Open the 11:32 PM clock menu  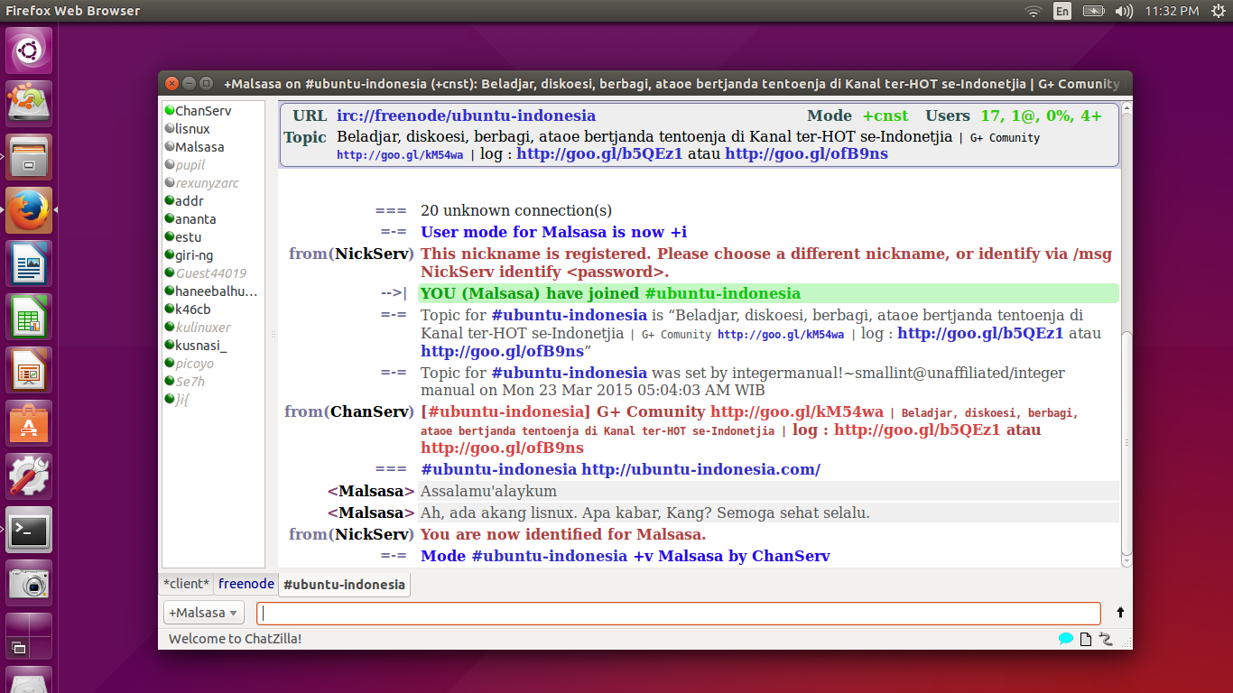pos(1172,11)
